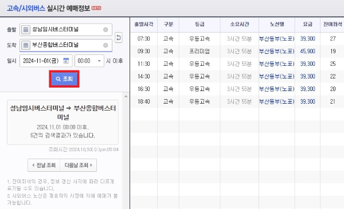The width and height of the screenshot is (344, 209).
Task: Click the 등급 column header
Action: pyautogui.click(x=200, y=24)
